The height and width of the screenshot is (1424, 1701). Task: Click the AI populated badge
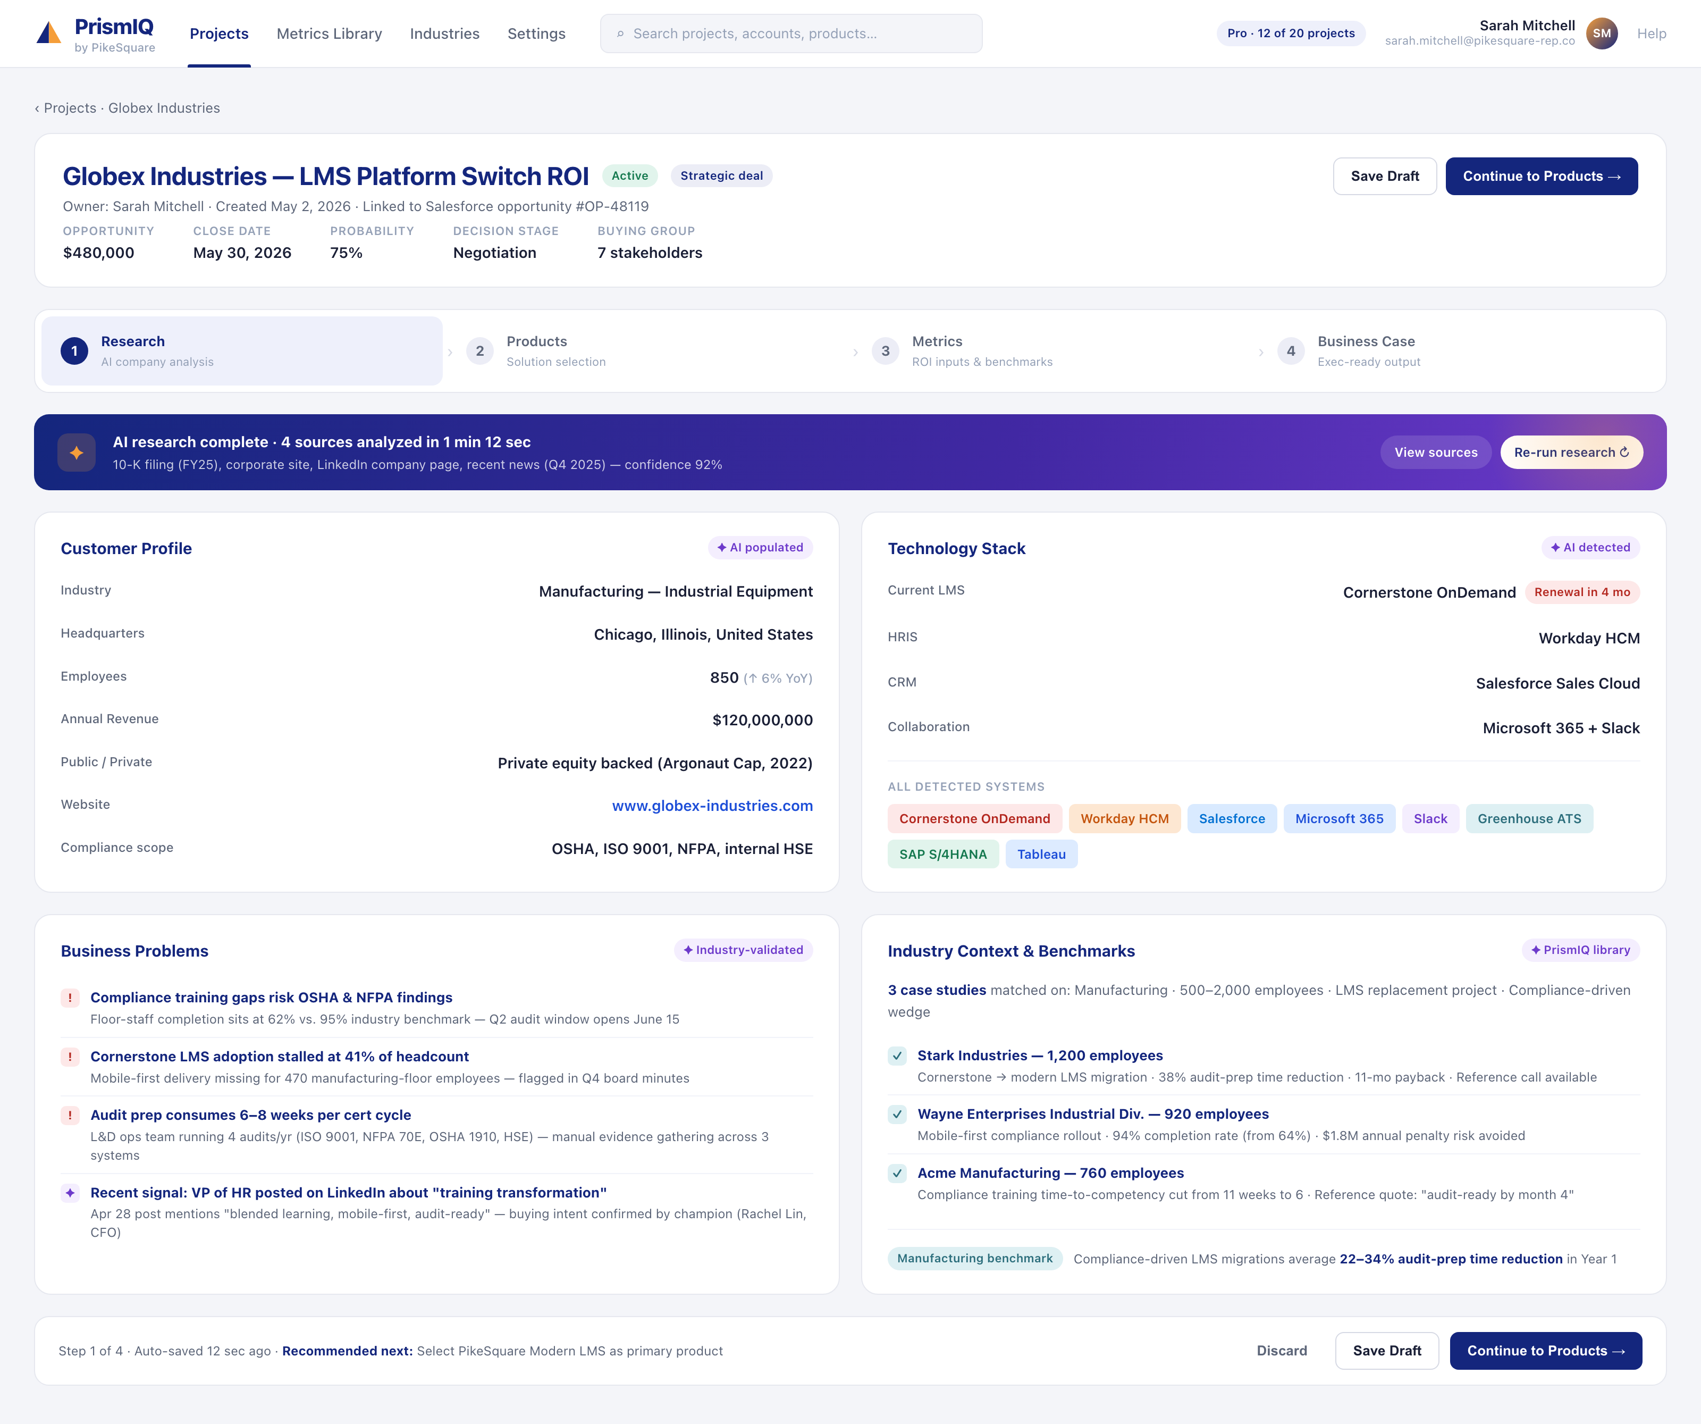(760, 548)
